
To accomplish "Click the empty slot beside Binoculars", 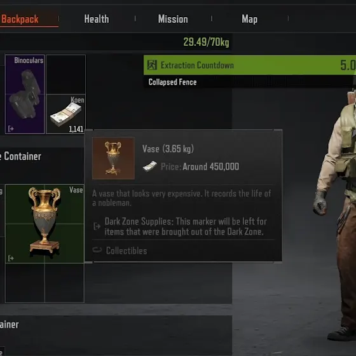I will pyautogui.click(x=66, y=74).
